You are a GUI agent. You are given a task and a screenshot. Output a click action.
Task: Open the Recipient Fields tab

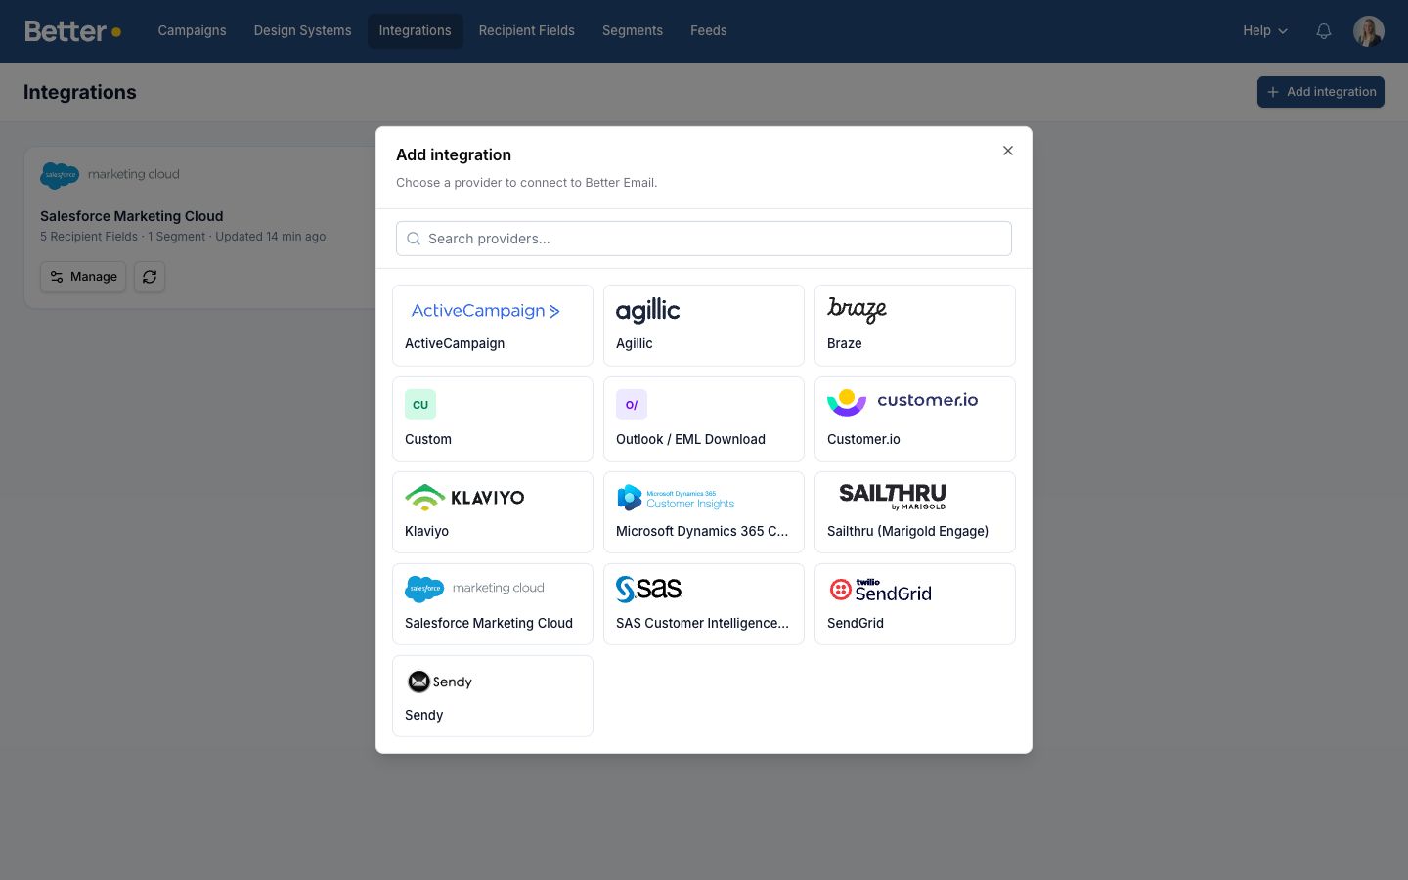pyautogui.click(x=527, y=31)
